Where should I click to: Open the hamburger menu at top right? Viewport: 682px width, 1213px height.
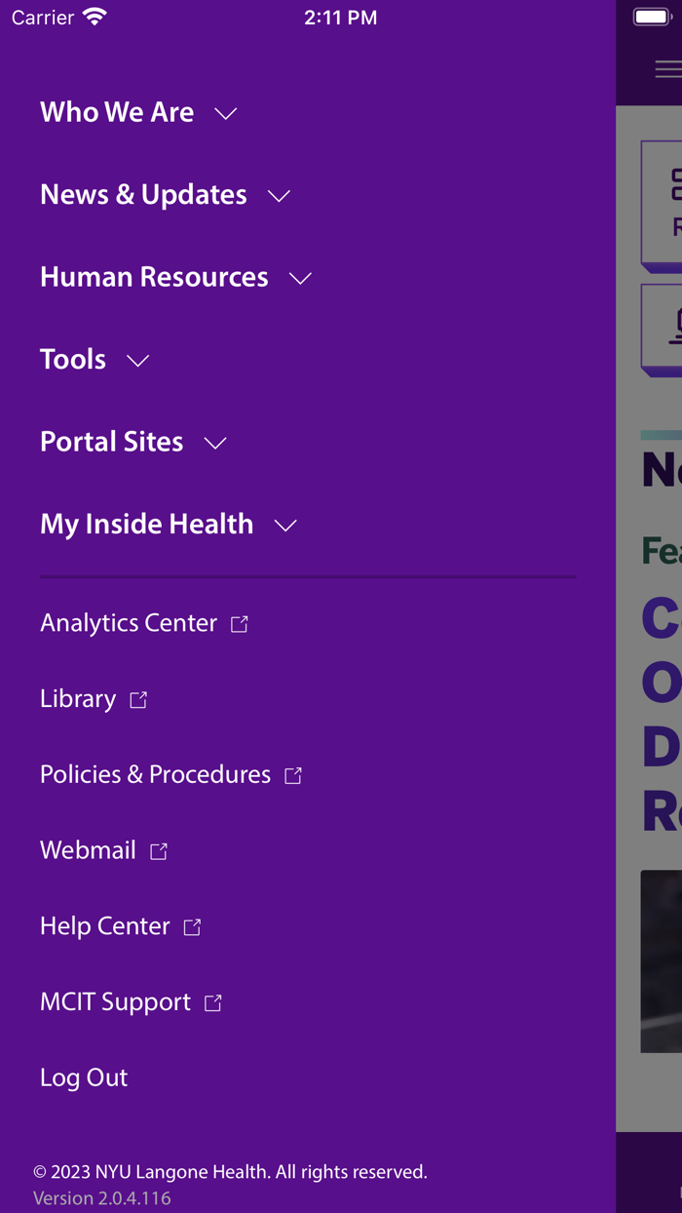tap(668, 69)
